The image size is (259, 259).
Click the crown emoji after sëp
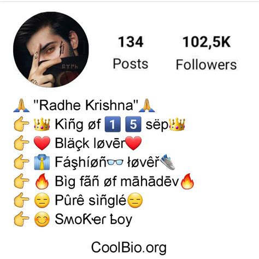(177, 124)
